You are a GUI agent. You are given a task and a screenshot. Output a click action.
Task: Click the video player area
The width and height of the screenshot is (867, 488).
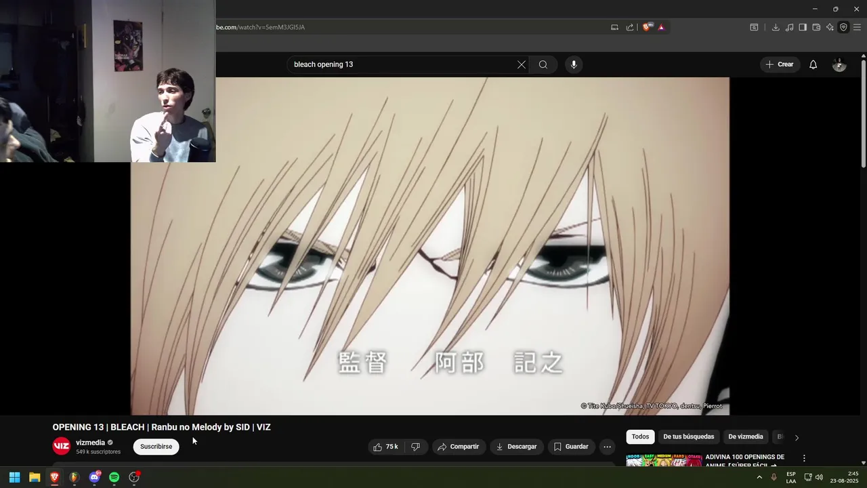pos(430,246)
